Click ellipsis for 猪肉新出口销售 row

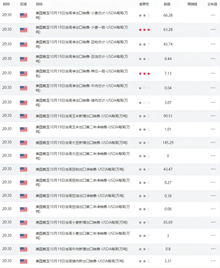pos(213,261)
